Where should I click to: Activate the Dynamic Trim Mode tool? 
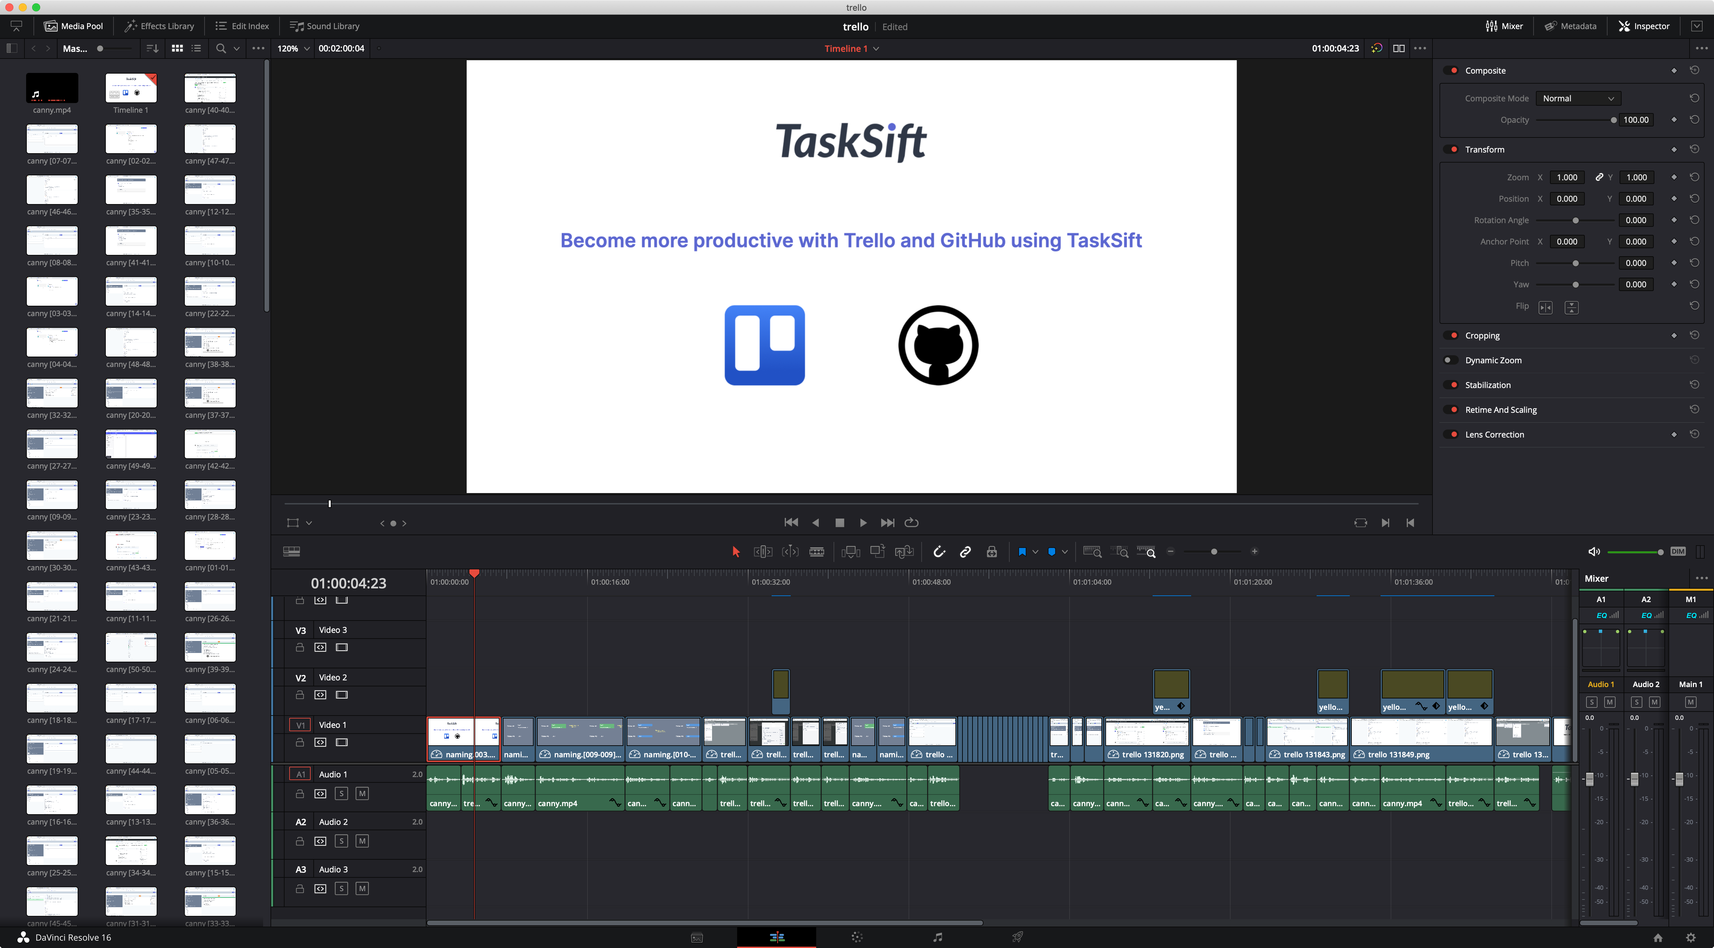[790, 552]
